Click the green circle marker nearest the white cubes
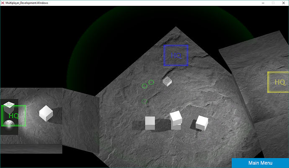The width and height of the screenshot is (289, 168). point(144,101)
